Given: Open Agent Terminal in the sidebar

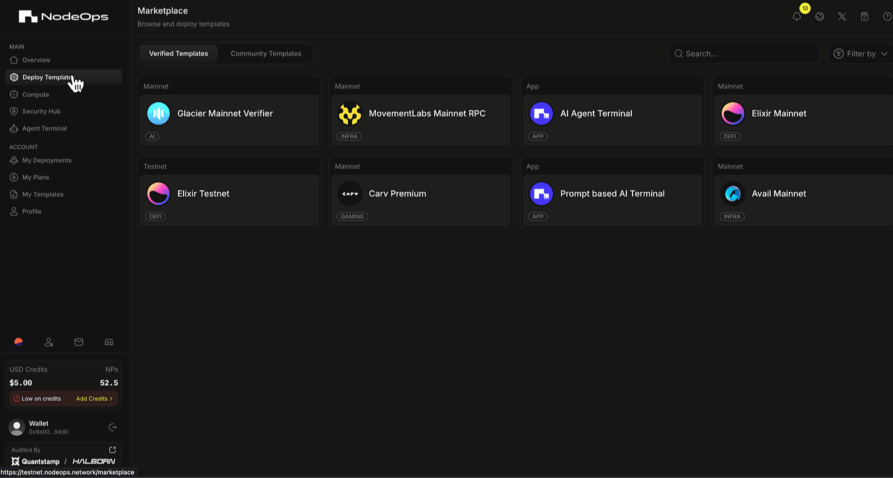Looking at the screenshot, I should point(64,128).
